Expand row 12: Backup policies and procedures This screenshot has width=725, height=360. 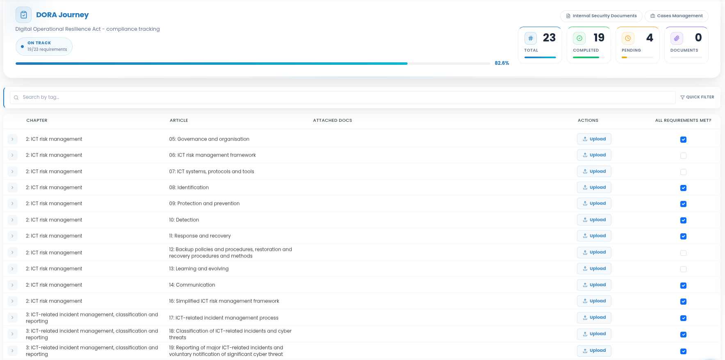pos(12,252)
